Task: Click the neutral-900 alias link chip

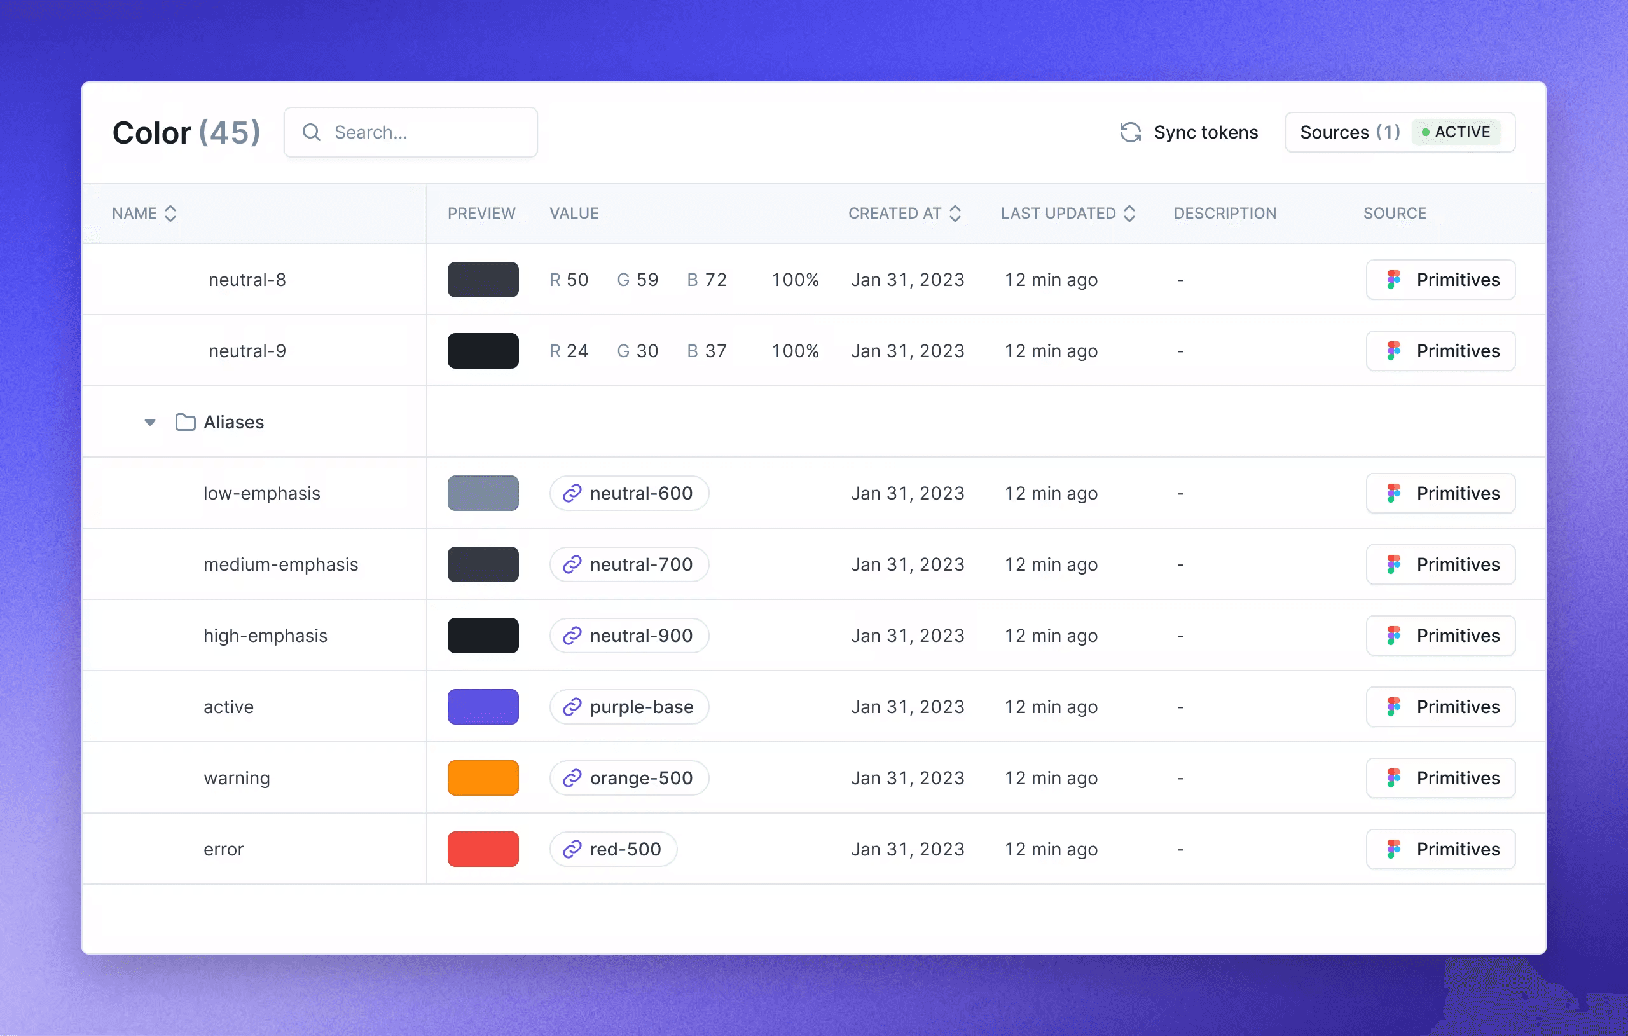Action: [x=629, y=636]
